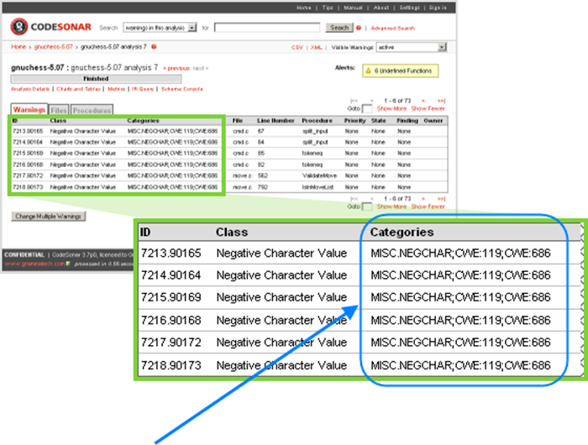Click line number 792 in the move.c row
Image resolution: width=588 pixels, height=445 pixels.
coord(262,186)
